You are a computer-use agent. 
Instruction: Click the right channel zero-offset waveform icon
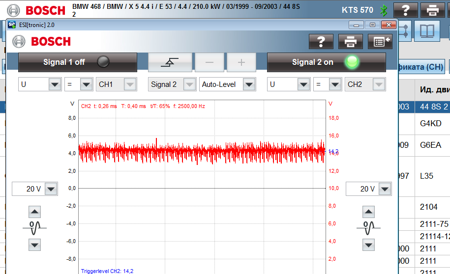tap(368, 228)
